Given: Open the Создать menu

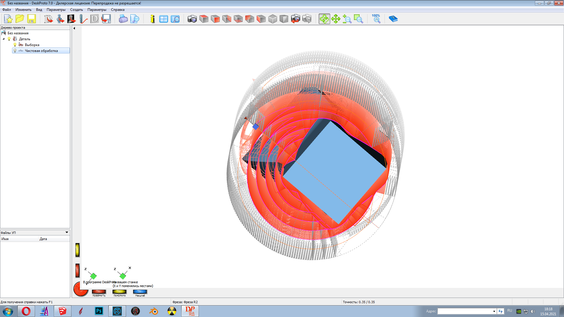Looking at the screenshot, I should coord(76,10).
